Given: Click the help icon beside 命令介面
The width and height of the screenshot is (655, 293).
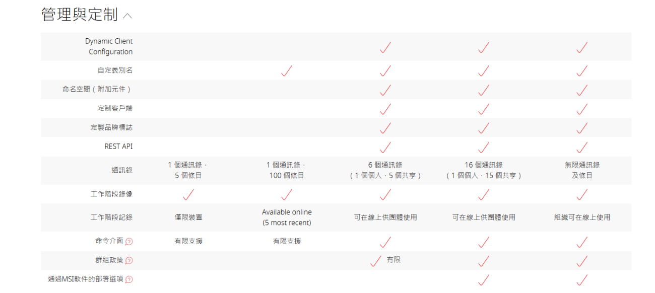Looking at the screenshot, I should (129, 242).
